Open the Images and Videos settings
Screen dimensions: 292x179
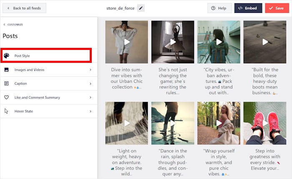click(x=49, y=70)
